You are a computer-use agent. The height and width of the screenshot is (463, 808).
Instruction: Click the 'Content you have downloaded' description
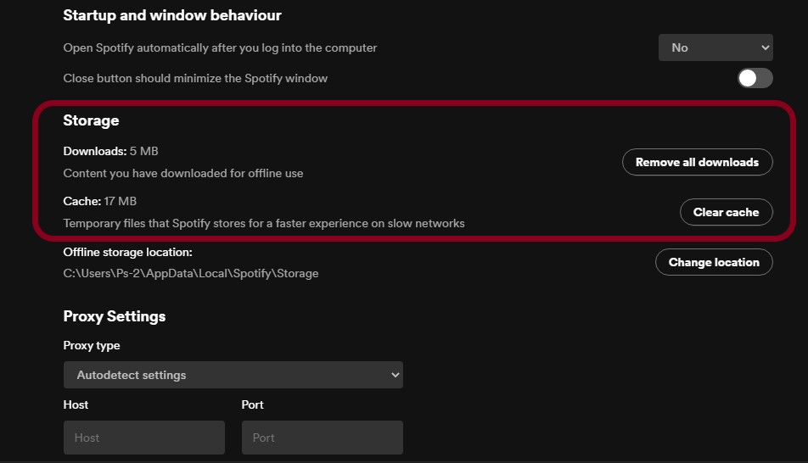pos(183,173)
